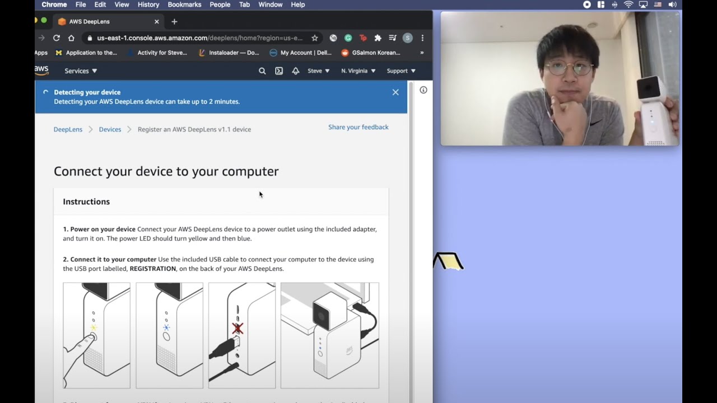Open the media control playlist icon
The image size is (717, 403).
point(392,38)
